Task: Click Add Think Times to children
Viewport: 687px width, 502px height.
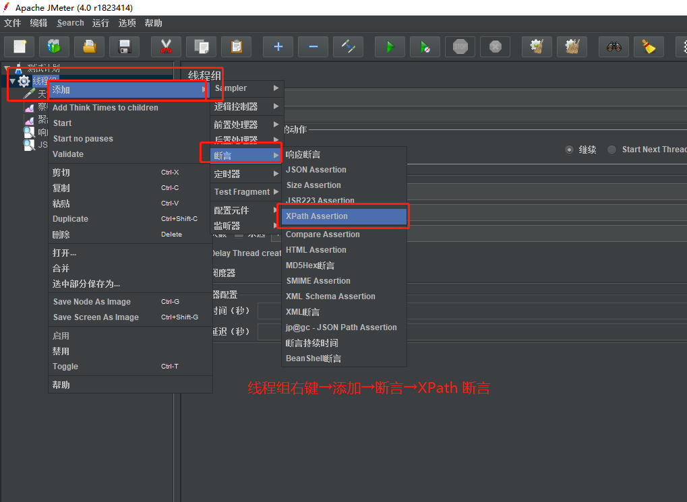Action: click(130, 108)
